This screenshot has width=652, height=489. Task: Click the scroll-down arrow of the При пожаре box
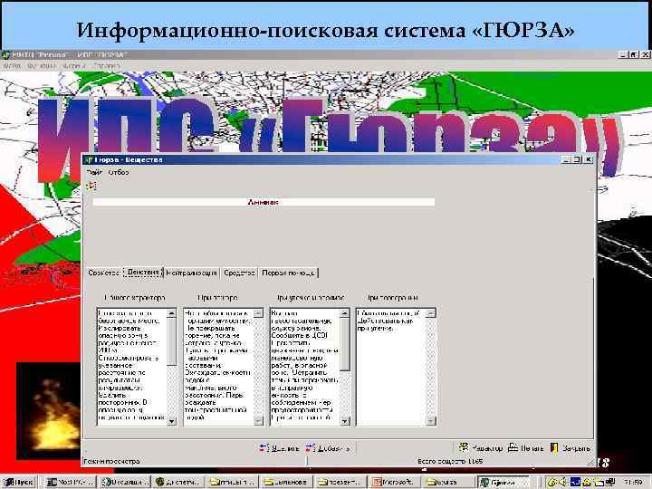[x=258, y=421]
